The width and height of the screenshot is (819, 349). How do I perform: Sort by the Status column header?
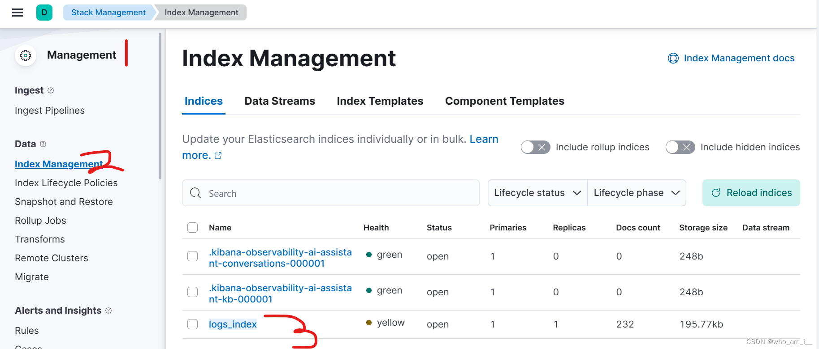(x=439, y=228)
